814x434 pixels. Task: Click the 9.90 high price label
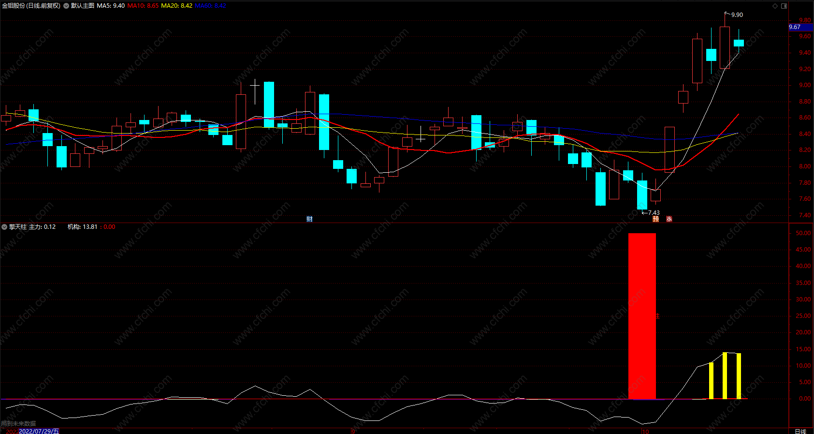tap(737, 15)
